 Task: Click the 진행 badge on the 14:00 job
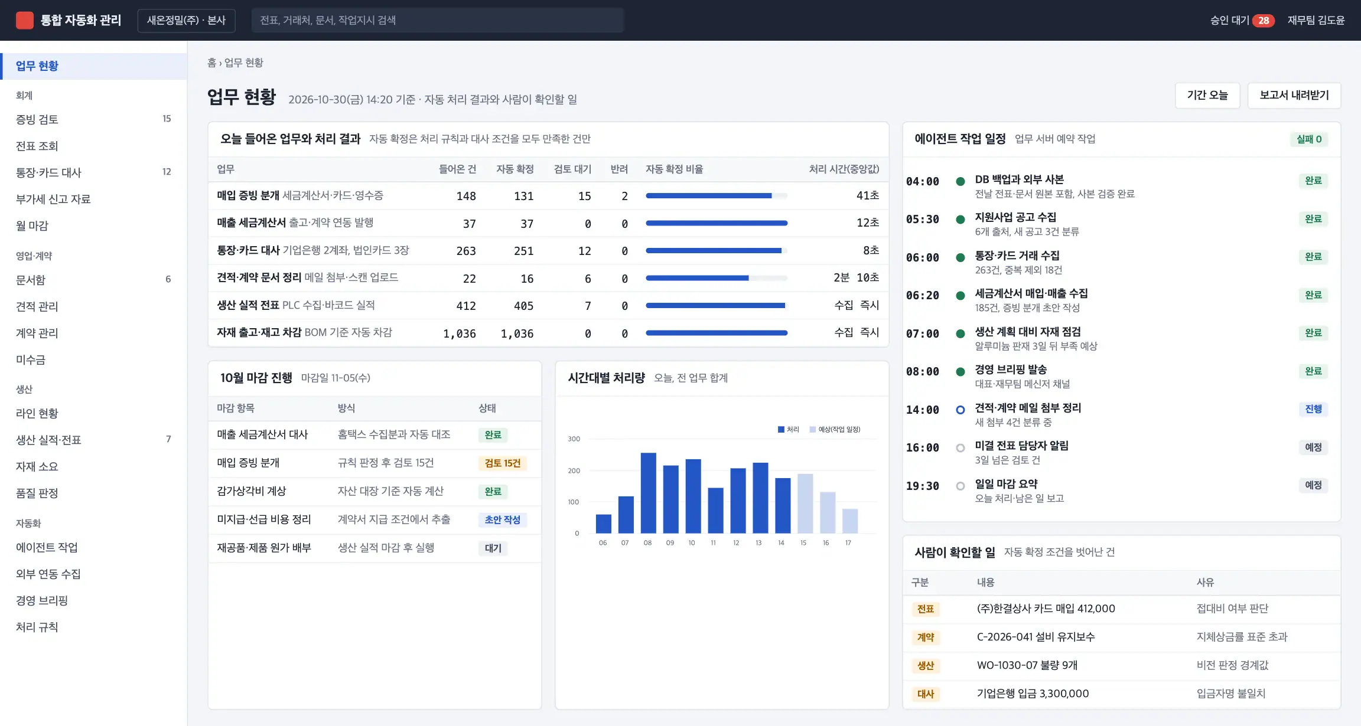click(x=1313, y=409)
